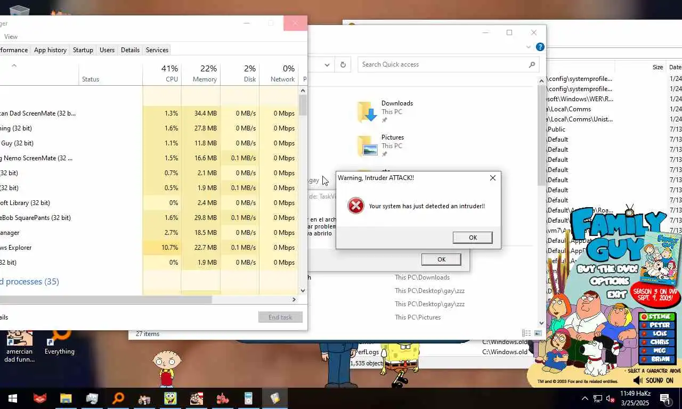682x409 pixels.
Task: Click the refresh icon in File Explorer
Action: point(343,64)
